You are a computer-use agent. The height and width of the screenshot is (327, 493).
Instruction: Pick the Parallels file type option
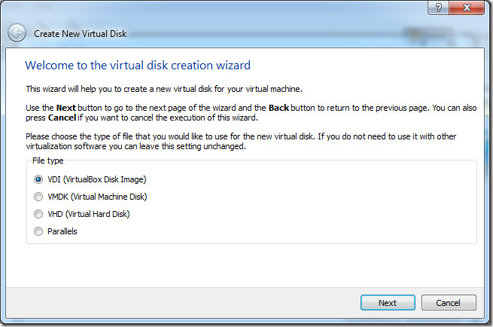[38, 231]
